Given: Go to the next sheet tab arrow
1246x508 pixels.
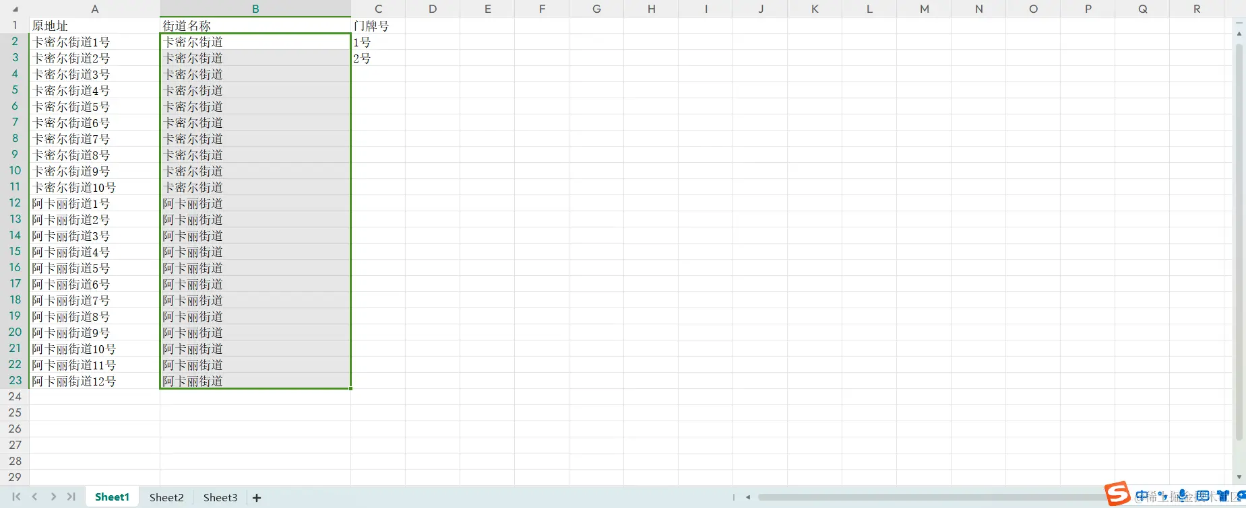Looking at the screenshot, I should click(53, 497).
